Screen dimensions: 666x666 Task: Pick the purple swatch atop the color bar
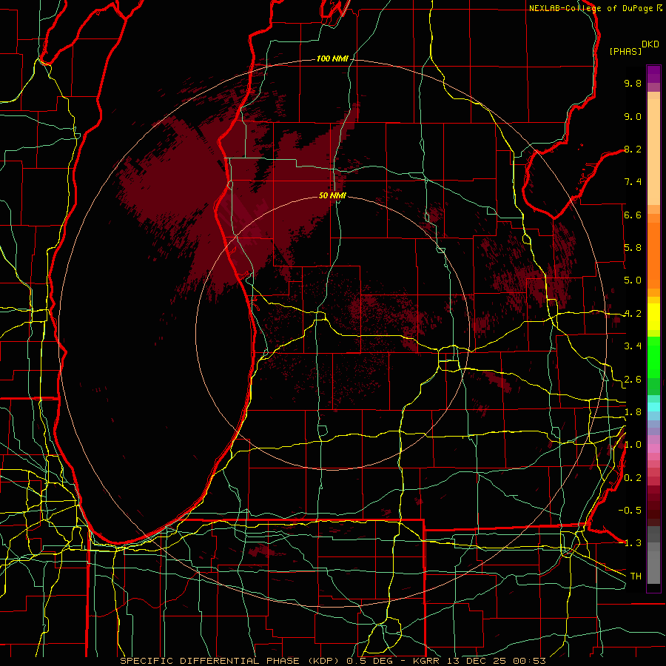tap(653, 74)
